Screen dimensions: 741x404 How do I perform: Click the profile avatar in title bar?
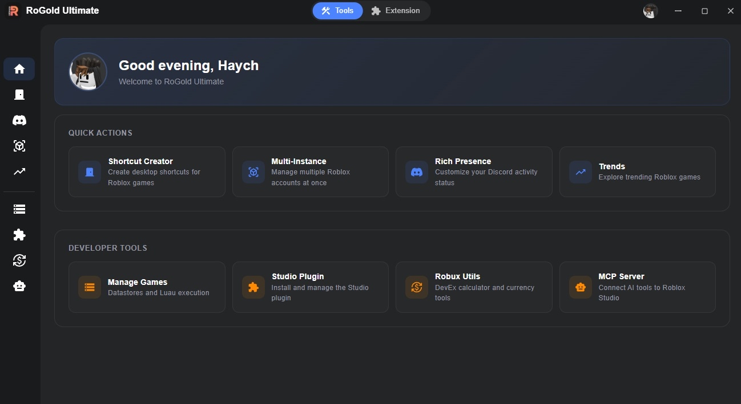click(x=650, y=11)
